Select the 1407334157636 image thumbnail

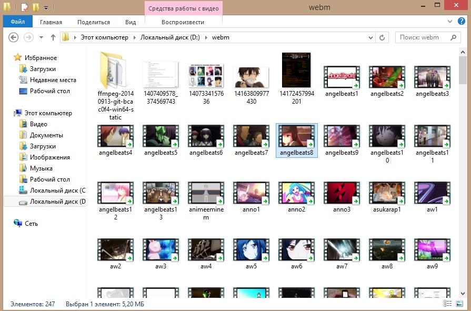[206, 75]
